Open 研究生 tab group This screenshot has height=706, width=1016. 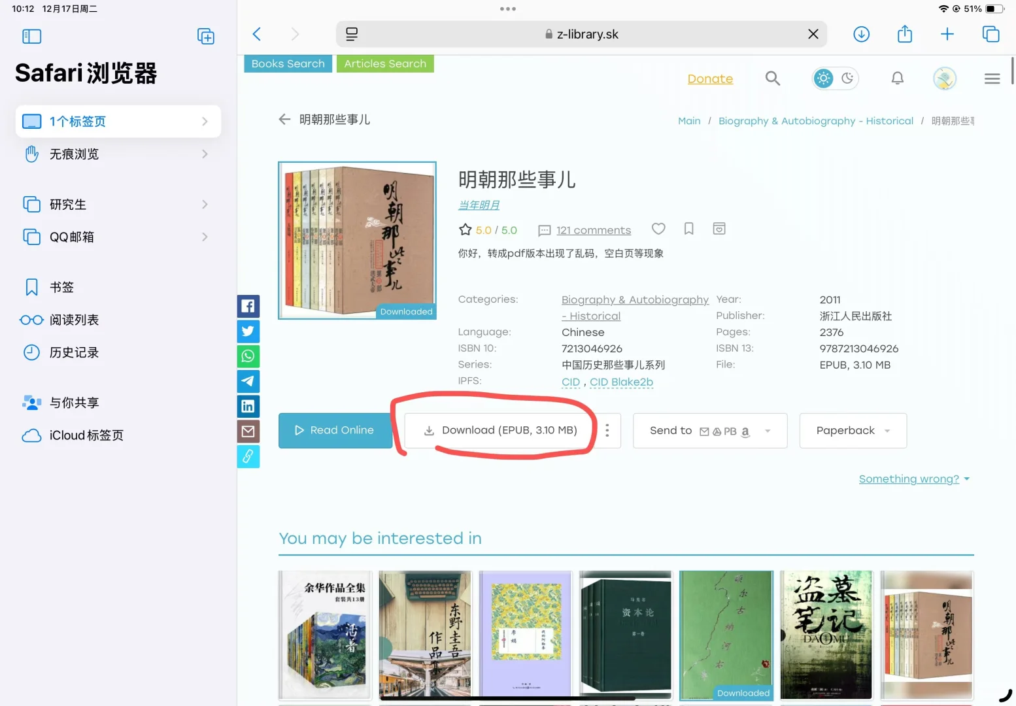(x=118, y=204)
